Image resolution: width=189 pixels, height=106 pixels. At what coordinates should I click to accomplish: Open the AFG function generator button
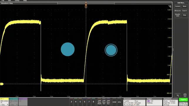pos(119,102)
